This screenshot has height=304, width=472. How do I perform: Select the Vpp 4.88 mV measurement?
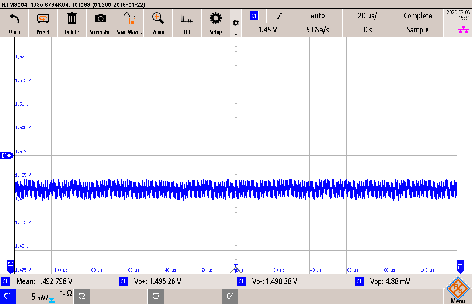click(x=390, y=281)
